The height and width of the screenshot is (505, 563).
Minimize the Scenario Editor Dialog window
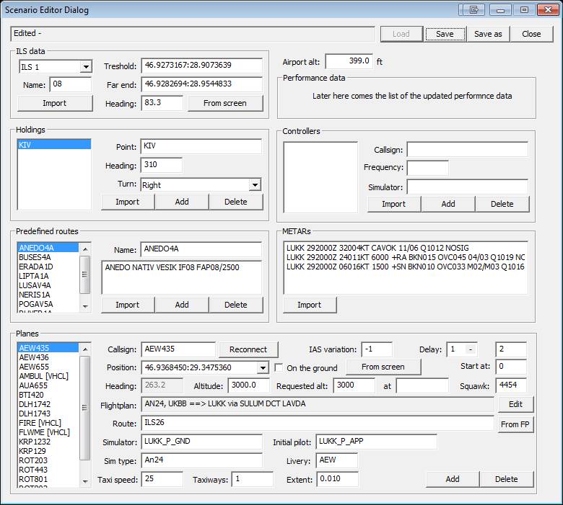(499, 10)
